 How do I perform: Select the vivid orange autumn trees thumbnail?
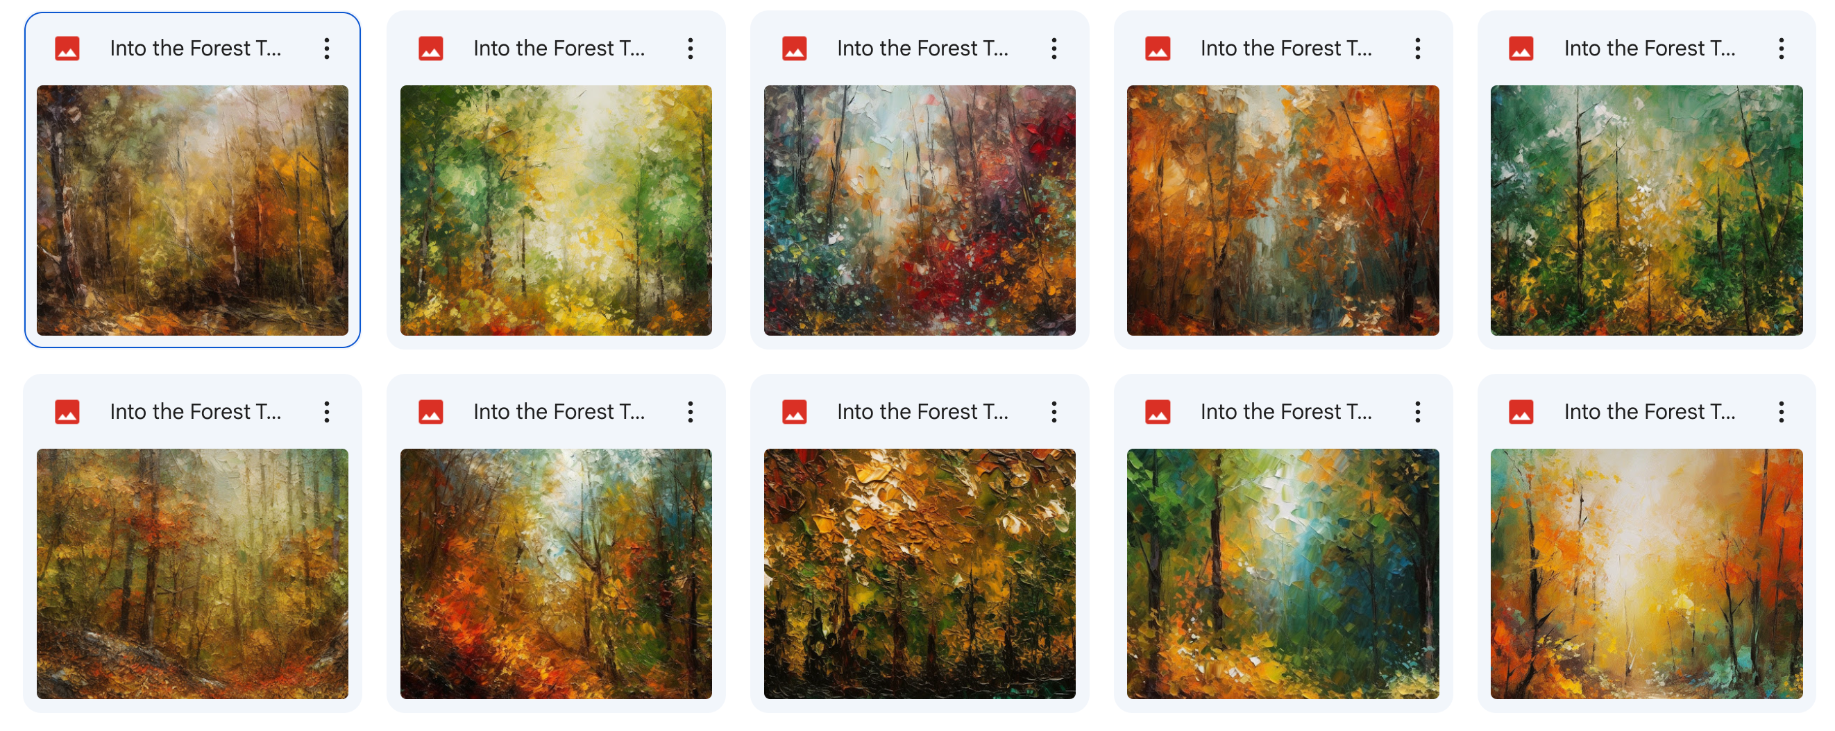(x=1283, y=210)
